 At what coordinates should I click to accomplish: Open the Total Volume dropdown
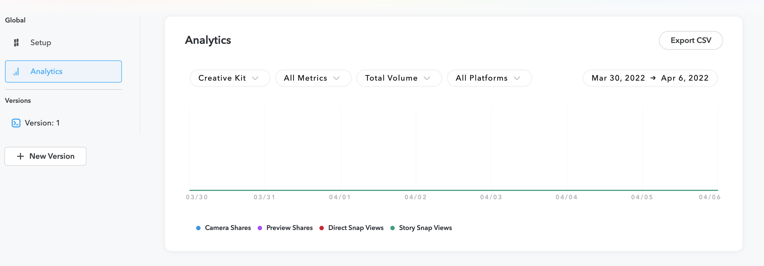click(399, 78)
